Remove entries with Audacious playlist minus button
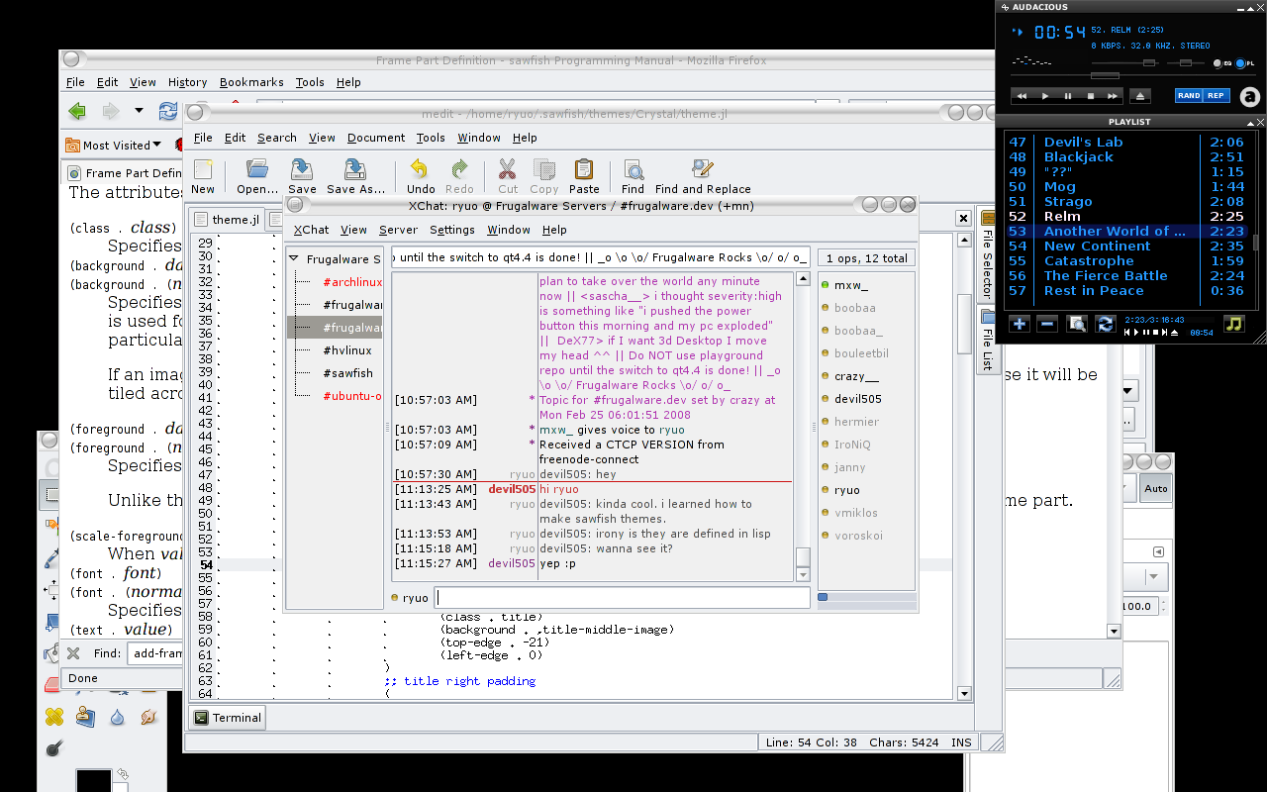This screenshot has height=792, width=1267. pos(1047,324)
